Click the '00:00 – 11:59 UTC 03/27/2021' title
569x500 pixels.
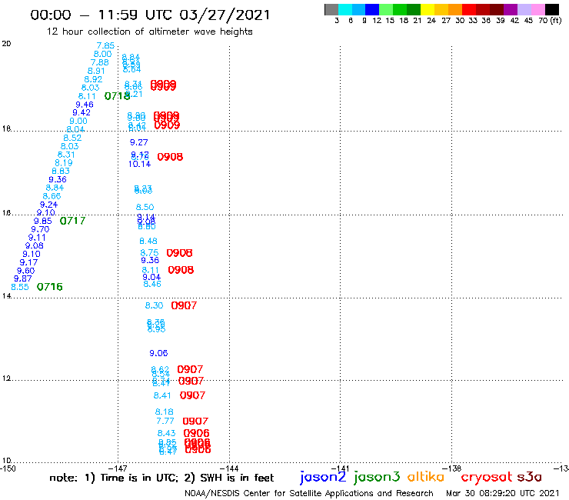150,15
